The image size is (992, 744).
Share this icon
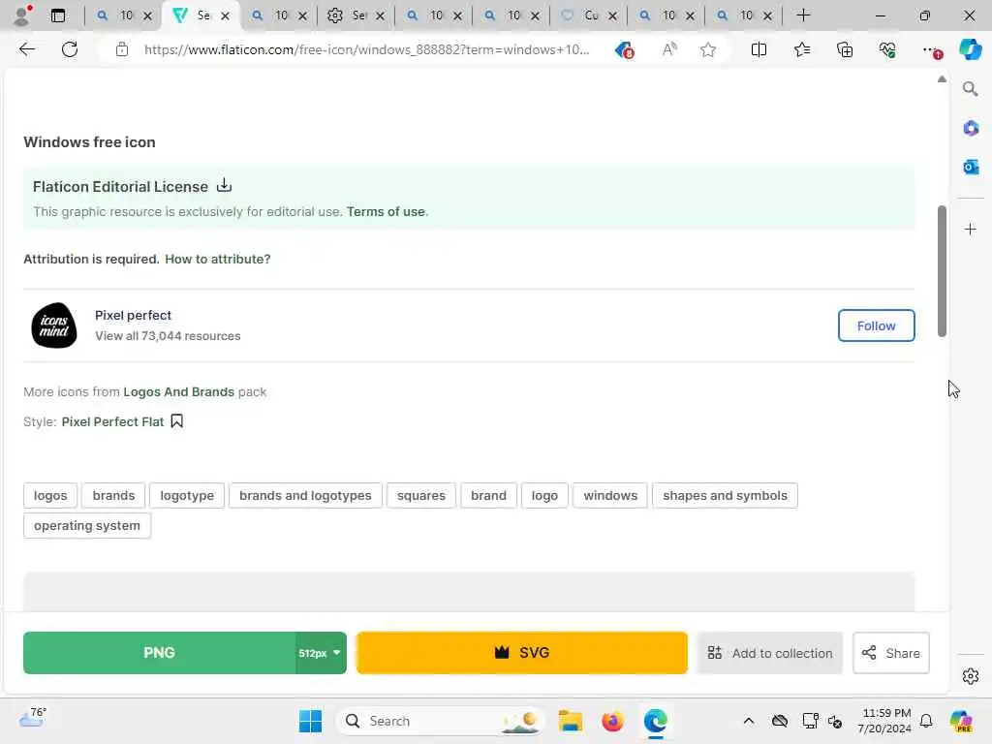point(891,653)
